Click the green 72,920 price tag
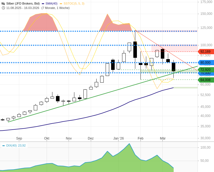The height and width of the screenshot is (172, 214). pyautogui.click(x=205, y=70)
